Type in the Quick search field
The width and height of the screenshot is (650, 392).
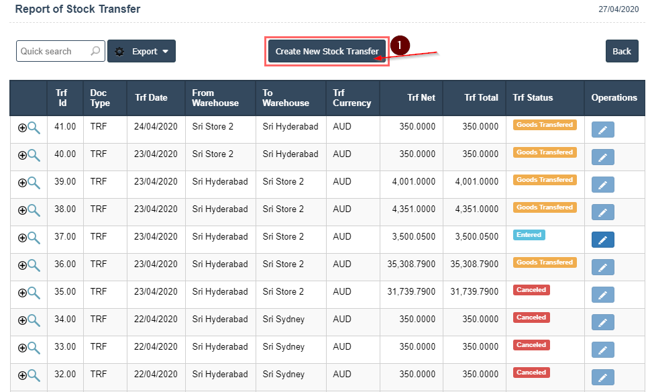point(54,51)
